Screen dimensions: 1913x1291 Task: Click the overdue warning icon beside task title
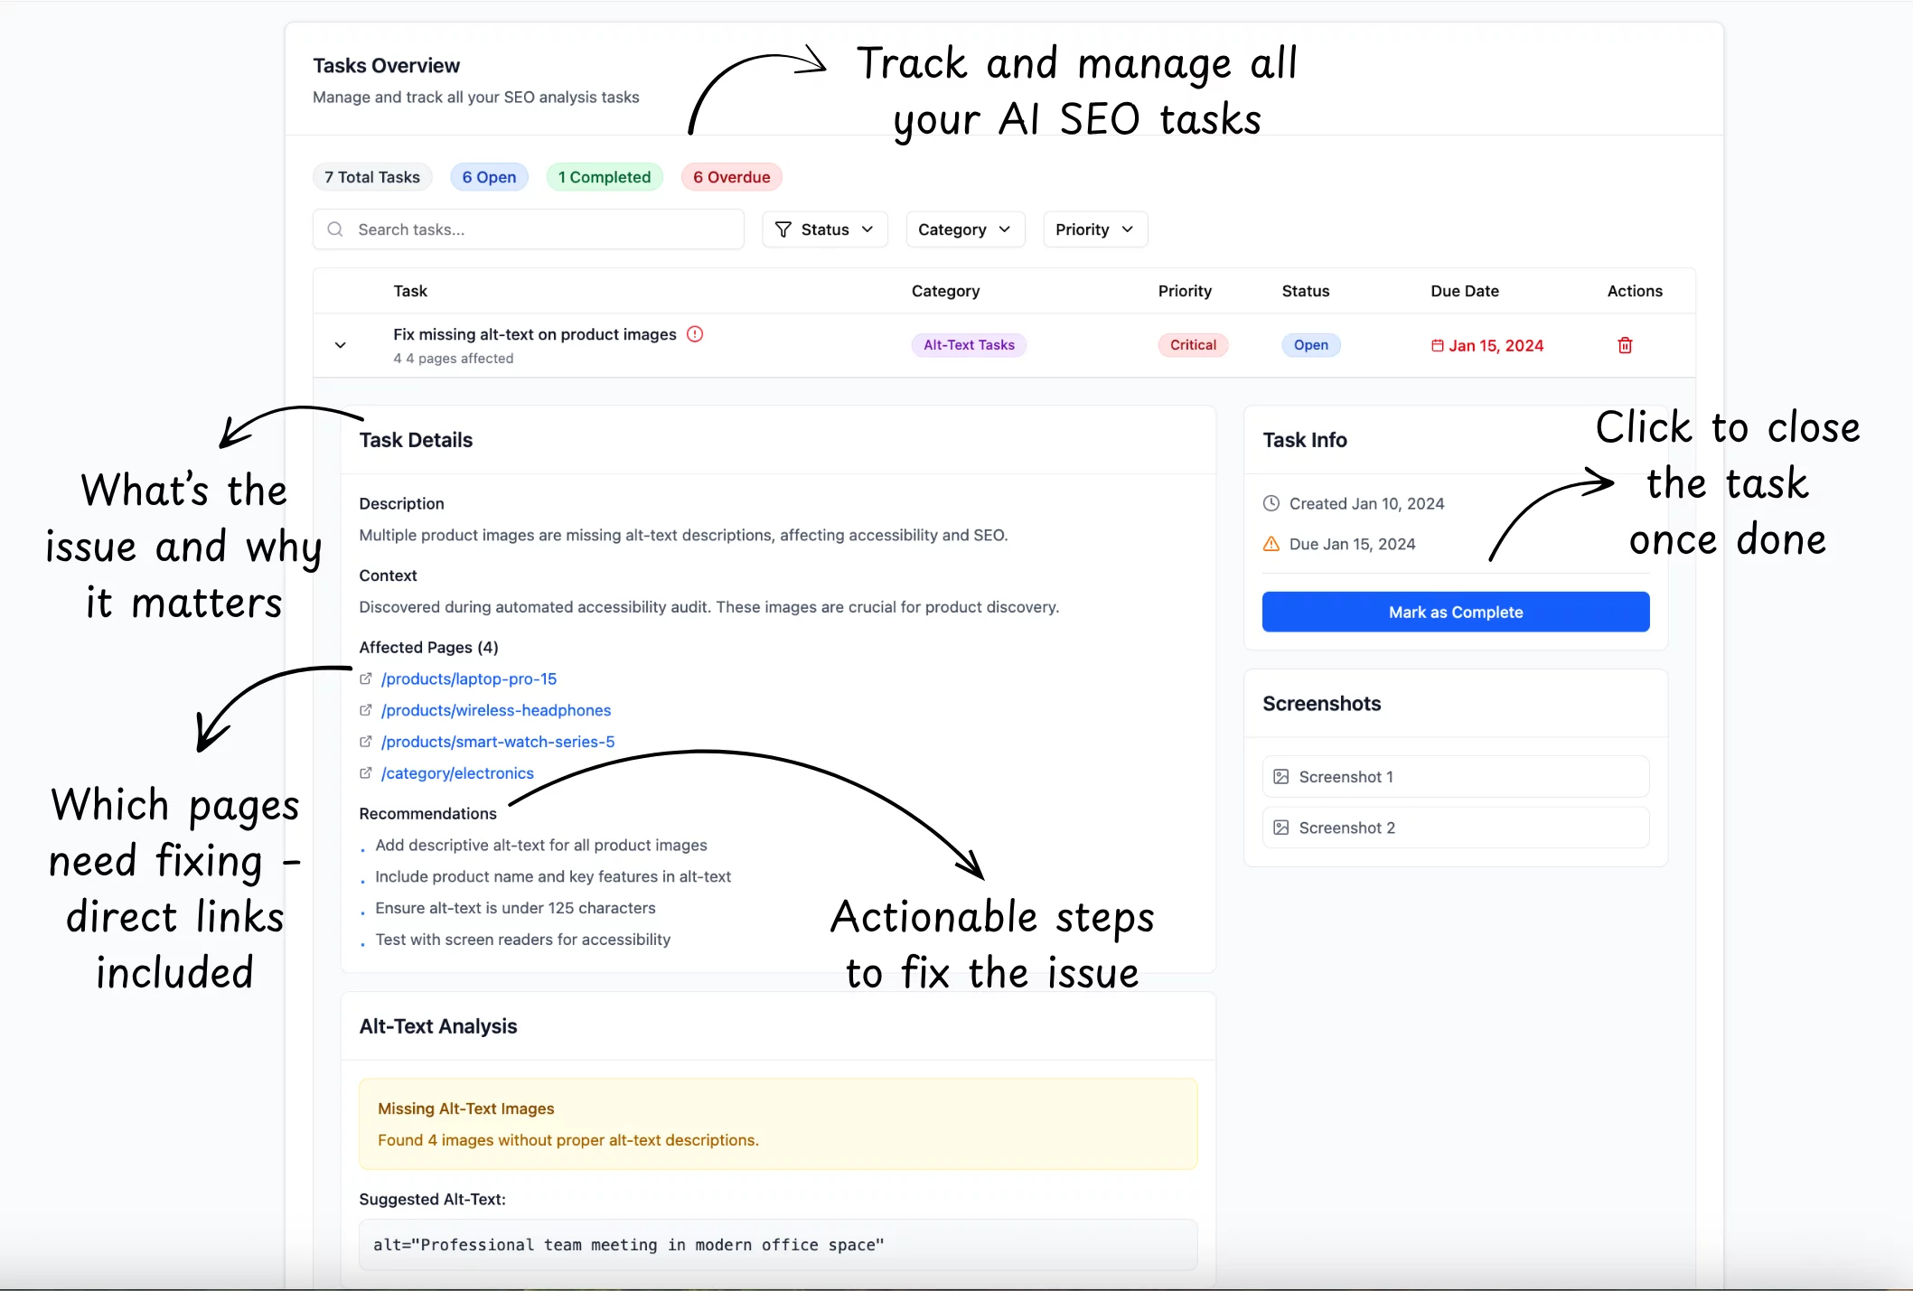[695, 334]
